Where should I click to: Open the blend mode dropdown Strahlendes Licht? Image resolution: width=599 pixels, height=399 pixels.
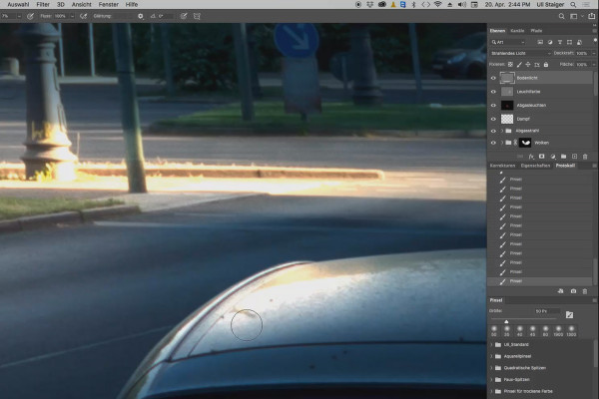point(520,53)
